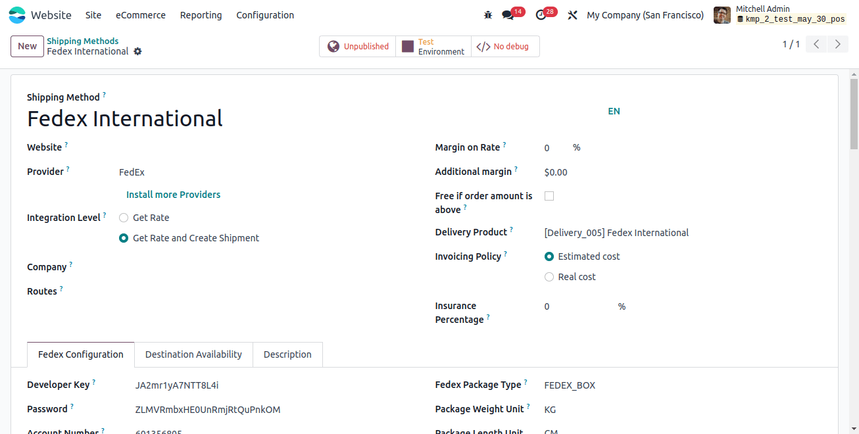The width and height of the screenshot is (859, 434).
Task: Show help tooltip for Fedex Package Type
Action: (x=526, y=382)
